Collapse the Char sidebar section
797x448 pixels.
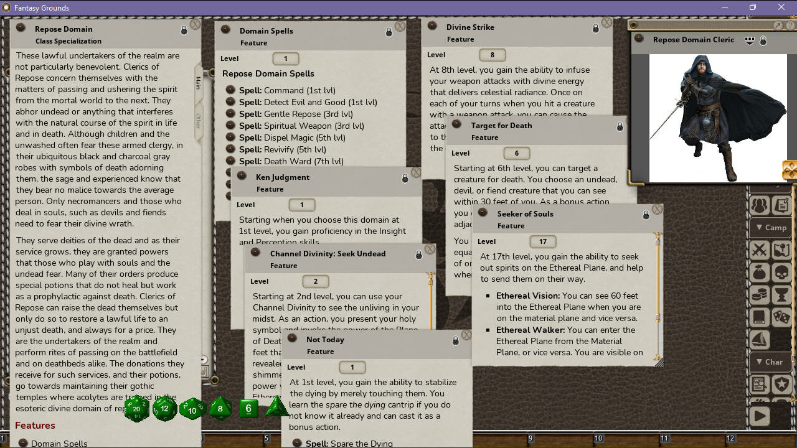771,362
